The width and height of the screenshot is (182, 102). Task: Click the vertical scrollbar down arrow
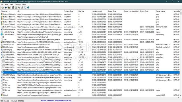click(x=181, y=95)
